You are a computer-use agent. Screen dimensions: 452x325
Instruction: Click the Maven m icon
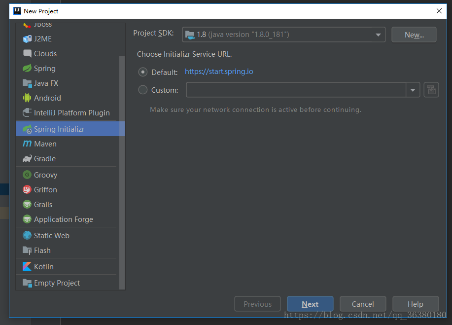click(x=27, y=144)
